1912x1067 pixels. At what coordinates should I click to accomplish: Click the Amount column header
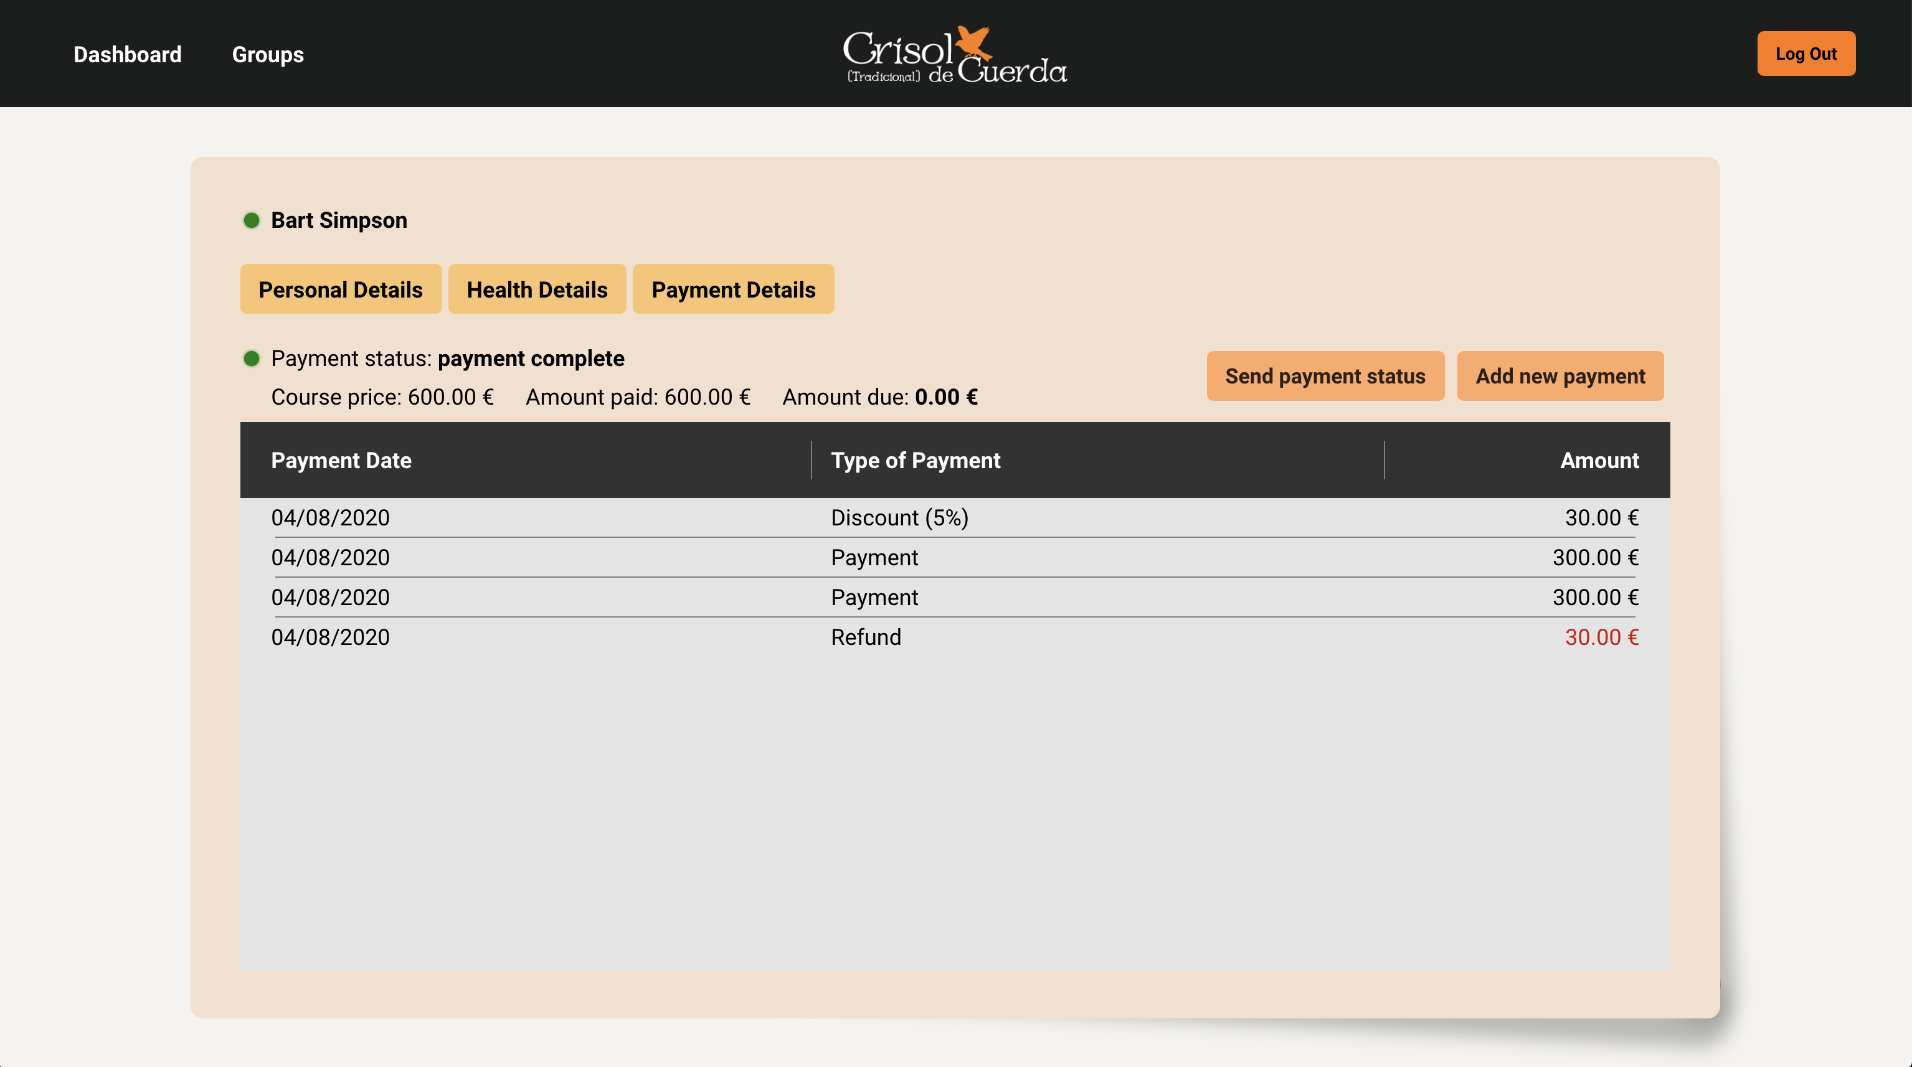1598,459
